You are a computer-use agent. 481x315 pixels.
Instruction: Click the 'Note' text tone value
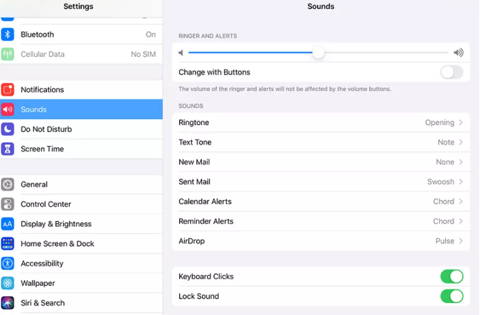pos(446,142)
